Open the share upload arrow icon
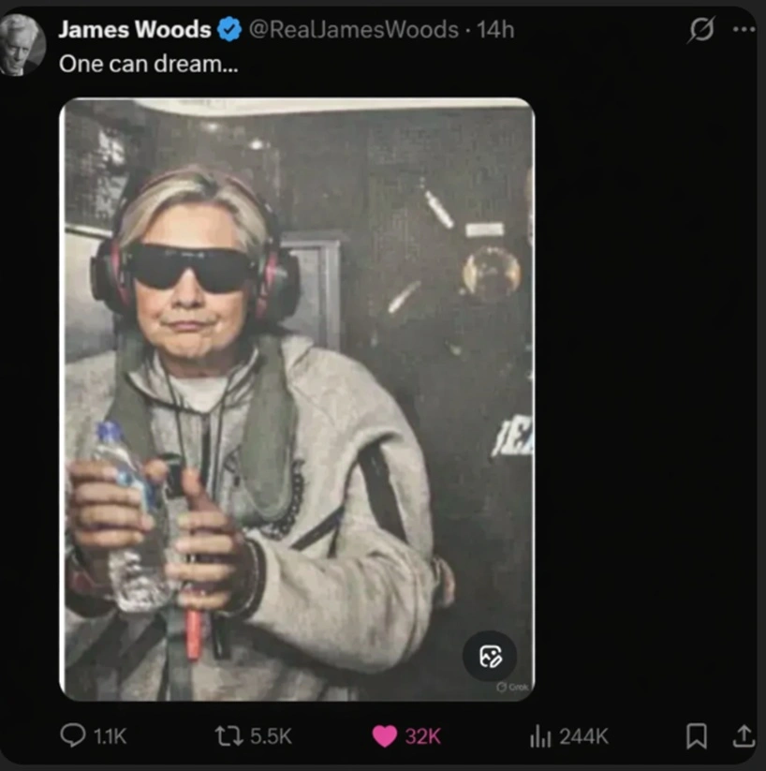 coord(744,735)
